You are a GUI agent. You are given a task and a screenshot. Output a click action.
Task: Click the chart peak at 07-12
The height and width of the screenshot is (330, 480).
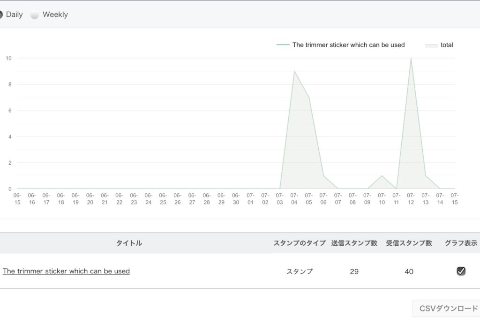pos(411,59)
